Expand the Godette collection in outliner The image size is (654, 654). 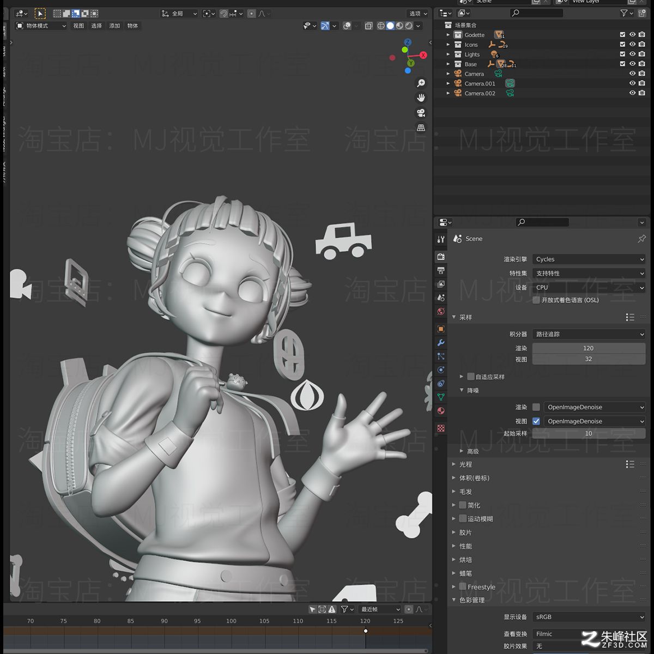449,35
